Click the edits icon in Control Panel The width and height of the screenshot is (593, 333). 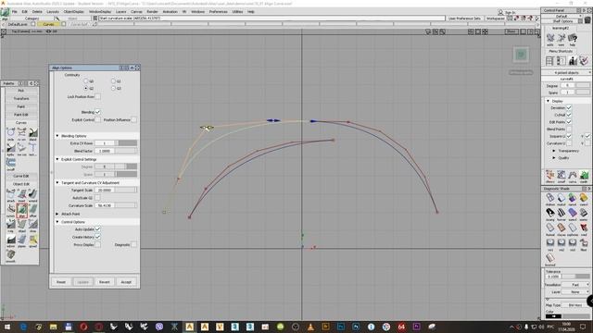coord(550,38)
